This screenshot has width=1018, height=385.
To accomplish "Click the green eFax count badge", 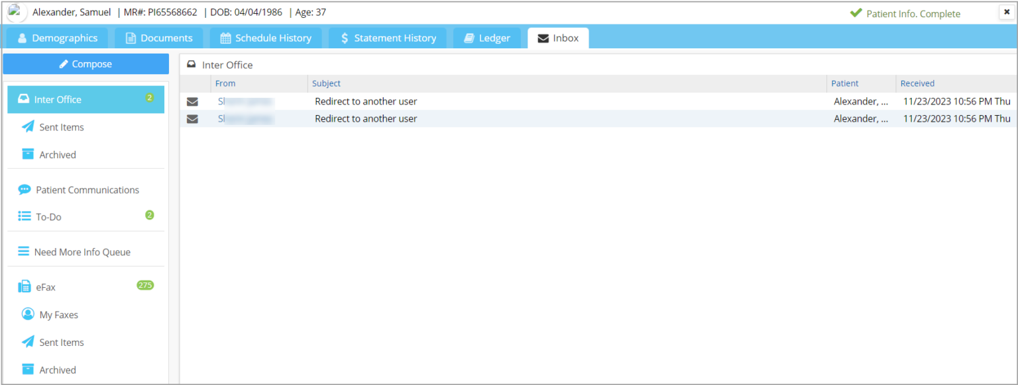I will pos(145,286).
